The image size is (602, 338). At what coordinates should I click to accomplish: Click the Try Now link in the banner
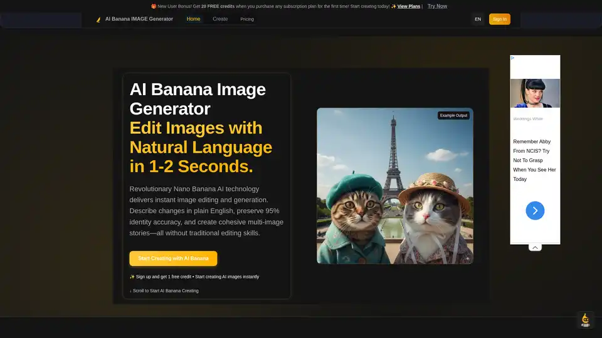(x=437, y=6)
